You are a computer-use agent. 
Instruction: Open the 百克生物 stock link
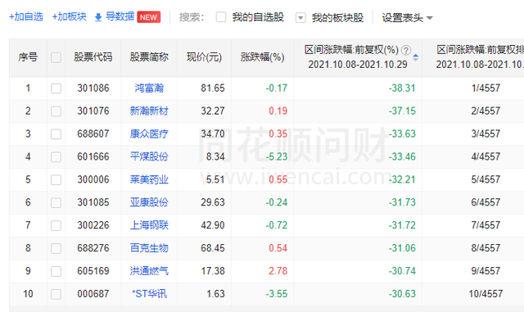point(149,248)
